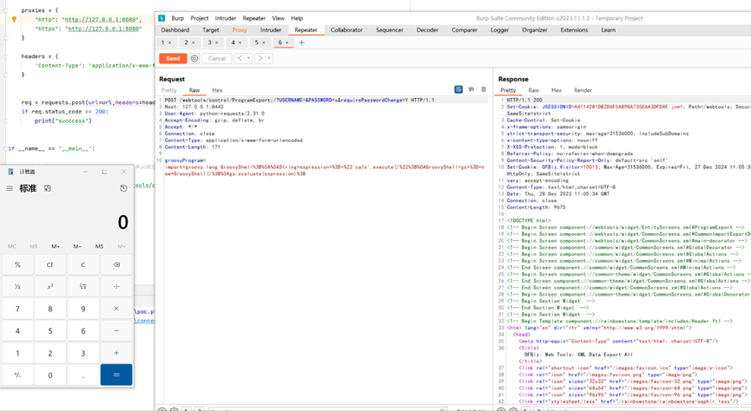Click Calculator M+ memory button

(56, 246)
